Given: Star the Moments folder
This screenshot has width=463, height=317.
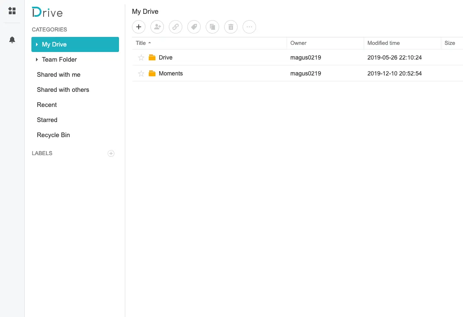Looking at the screenshot, I should click(141, 73).
